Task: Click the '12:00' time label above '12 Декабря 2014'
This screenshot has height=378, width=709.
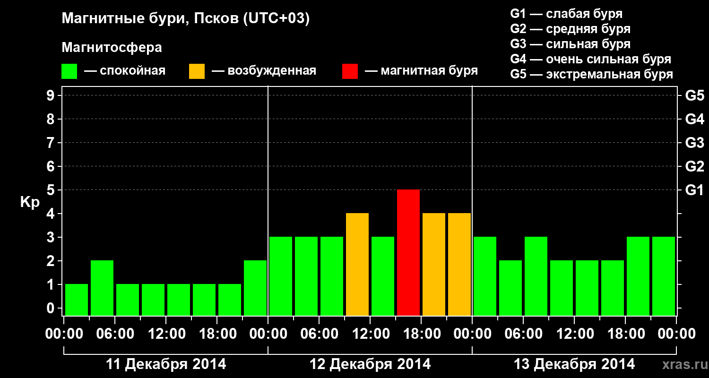Action: 370,334
